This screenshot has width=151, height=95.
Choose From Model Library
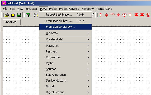click(x=65, y=21)
